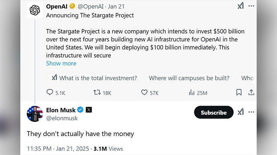Open Elon Musk's profile picture

(x=35, y=114)
